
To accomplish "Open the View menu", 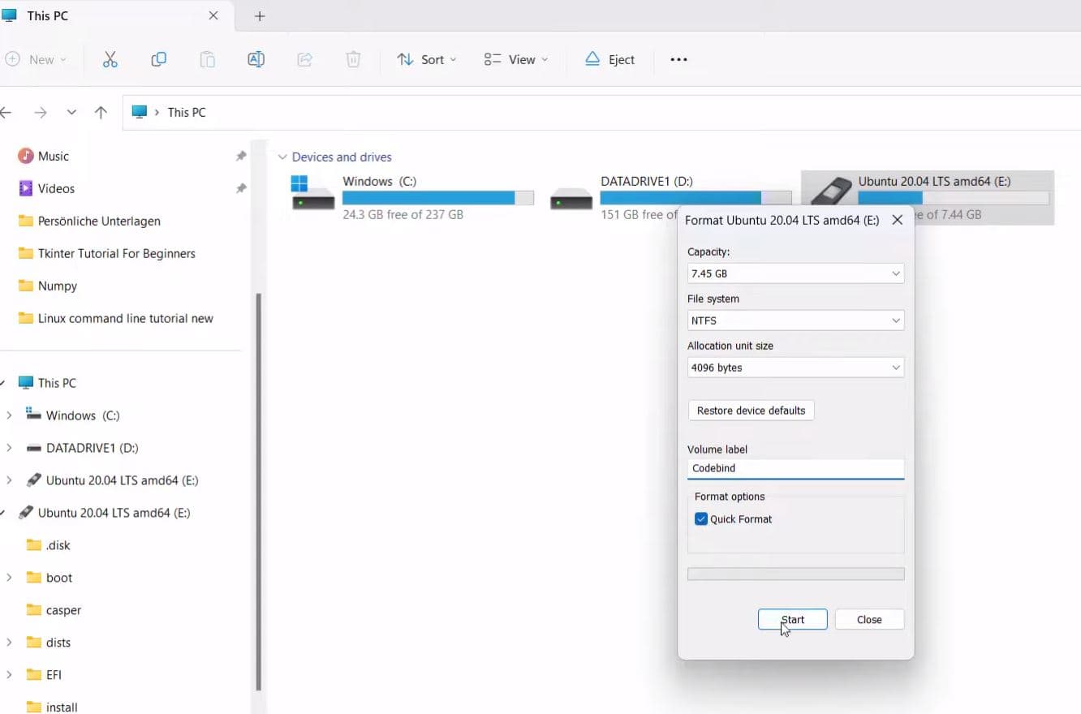I will point(516,59).
